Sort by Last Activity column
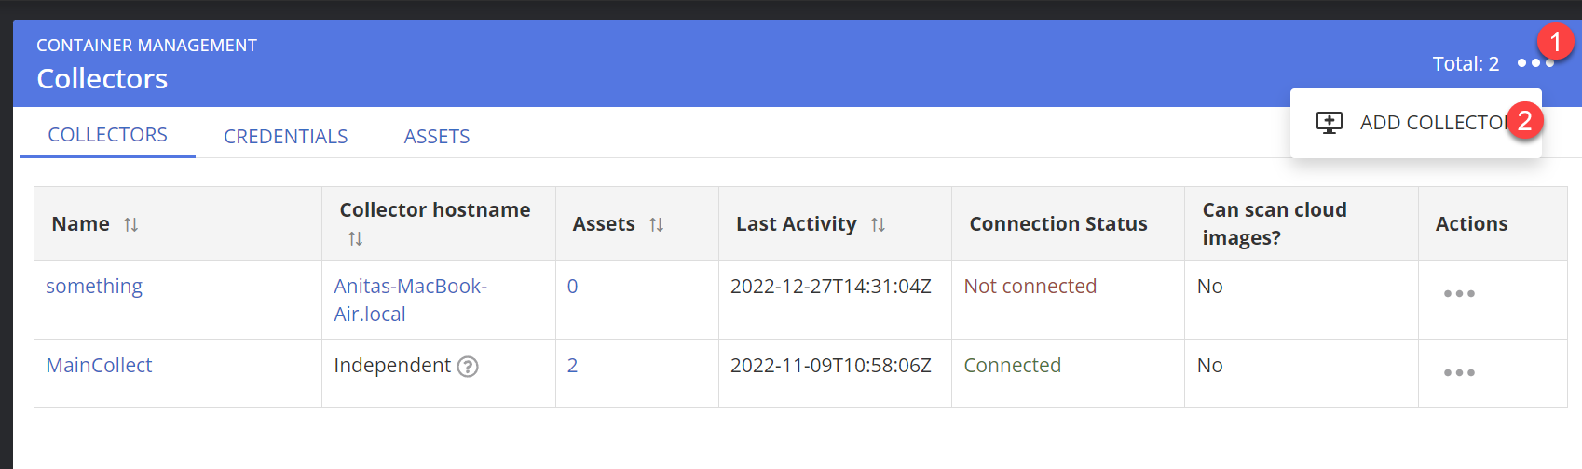Image resolution: width=1582 pixels, height=469 pixels. tap(878, 224)
